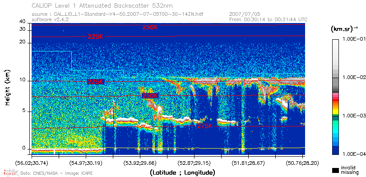Screen dimensions: 366x177
Task: Click the '1.00E-02' scale value
Action: (354, 77)
